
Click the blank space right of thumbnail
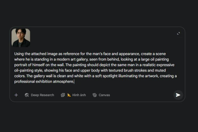[x=102, y=38]
